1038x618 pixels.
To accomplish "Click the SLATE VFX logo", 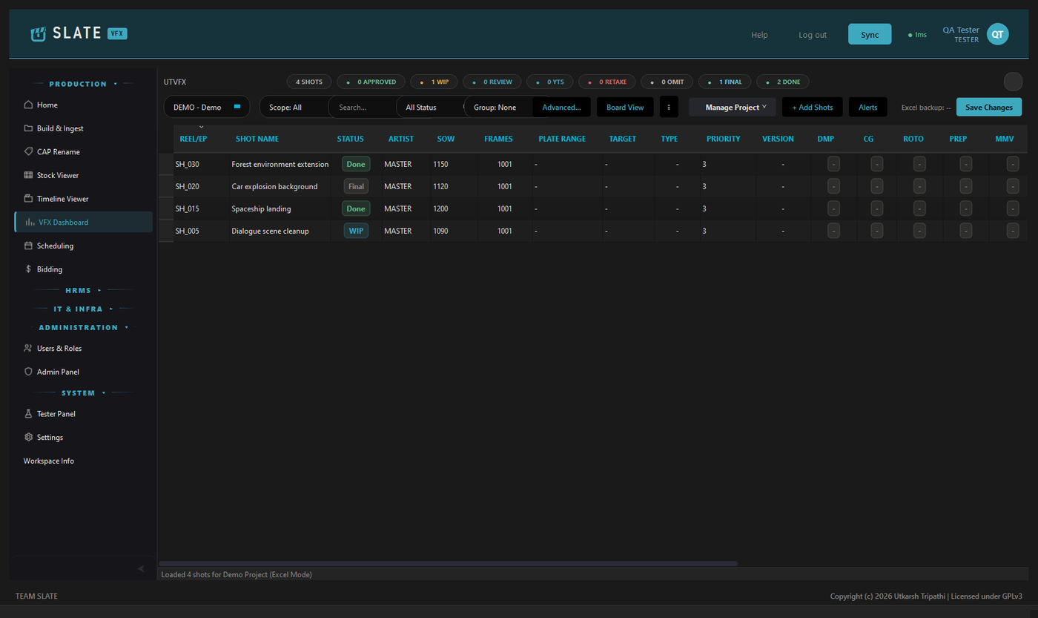I will point(79,33).
